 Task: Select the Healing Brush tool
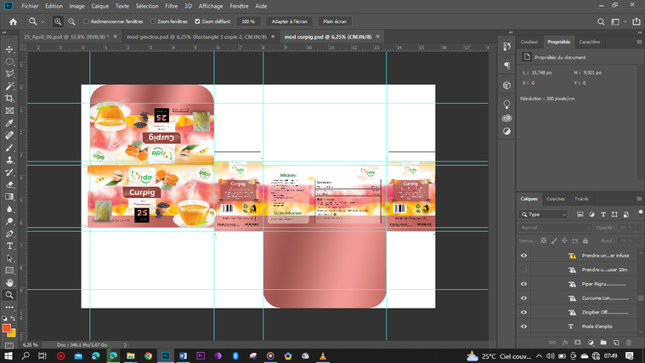tap(9, 135)
